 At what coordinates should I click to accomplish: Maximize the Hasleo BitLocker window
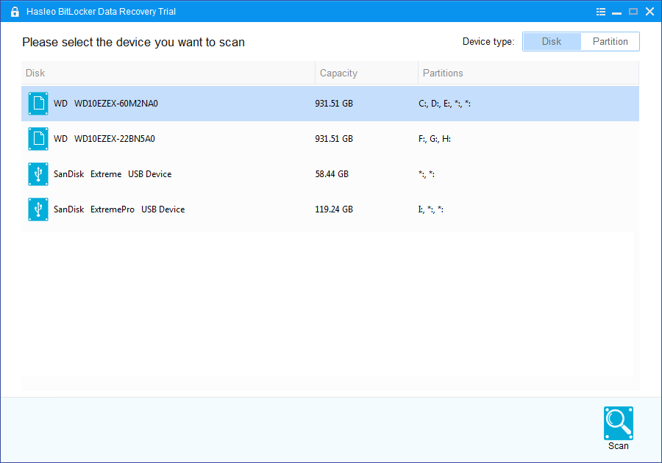[x=633, y=12]
